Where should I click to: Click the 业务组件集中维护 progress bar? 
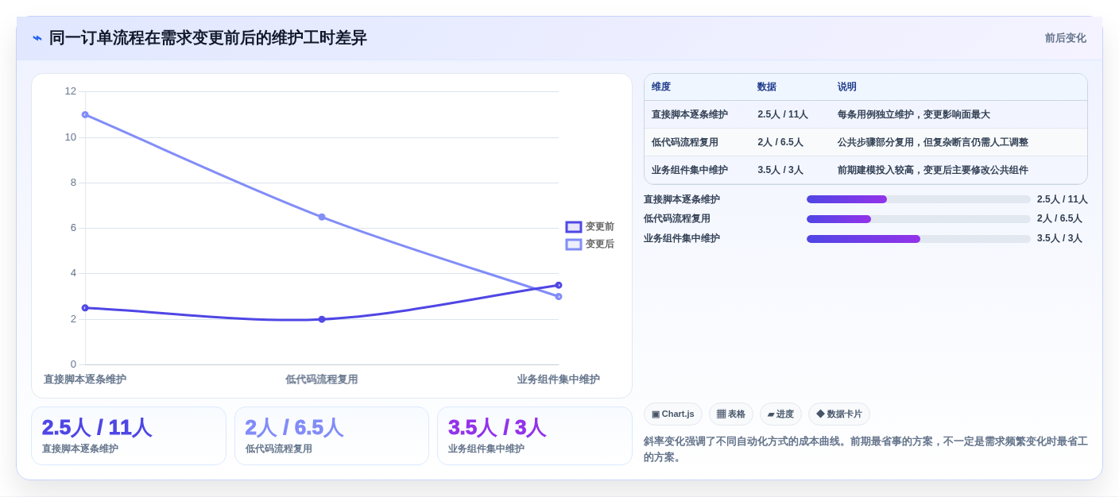click(919, 239)
